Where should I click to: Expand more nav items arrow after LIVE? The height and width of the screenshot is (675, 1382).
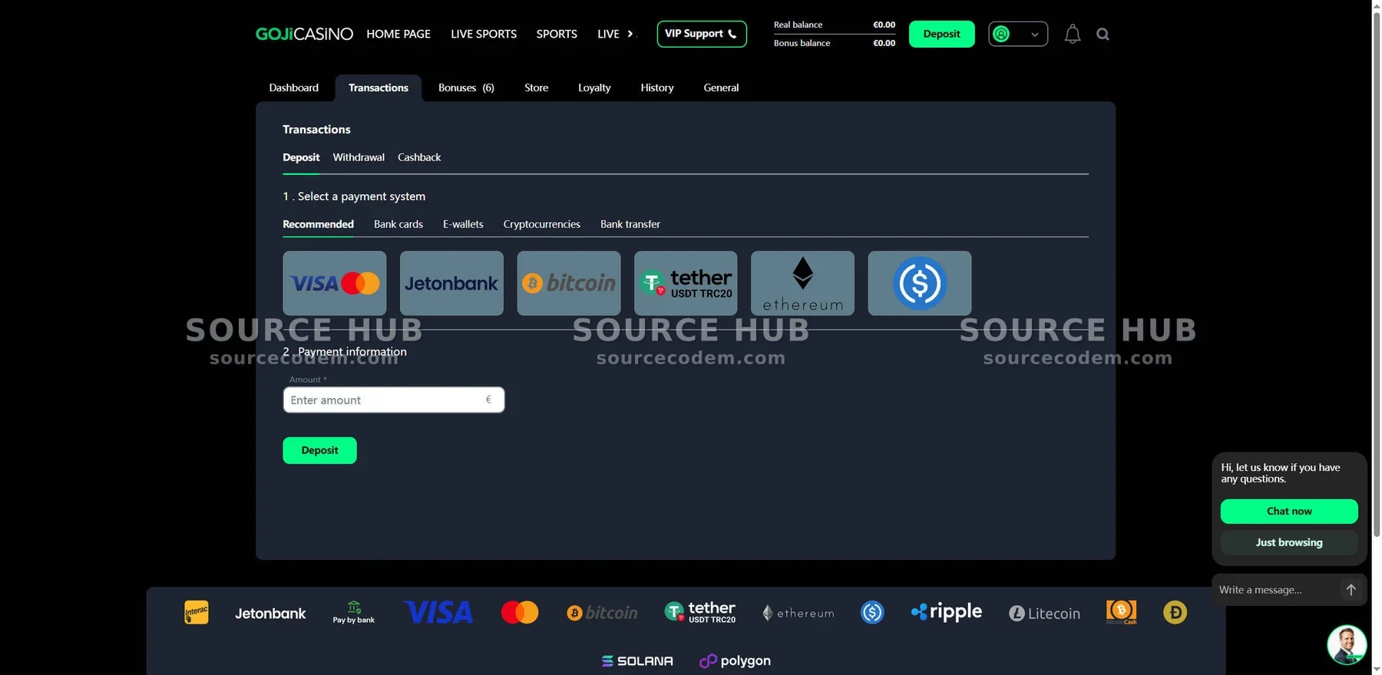point(630,34)
